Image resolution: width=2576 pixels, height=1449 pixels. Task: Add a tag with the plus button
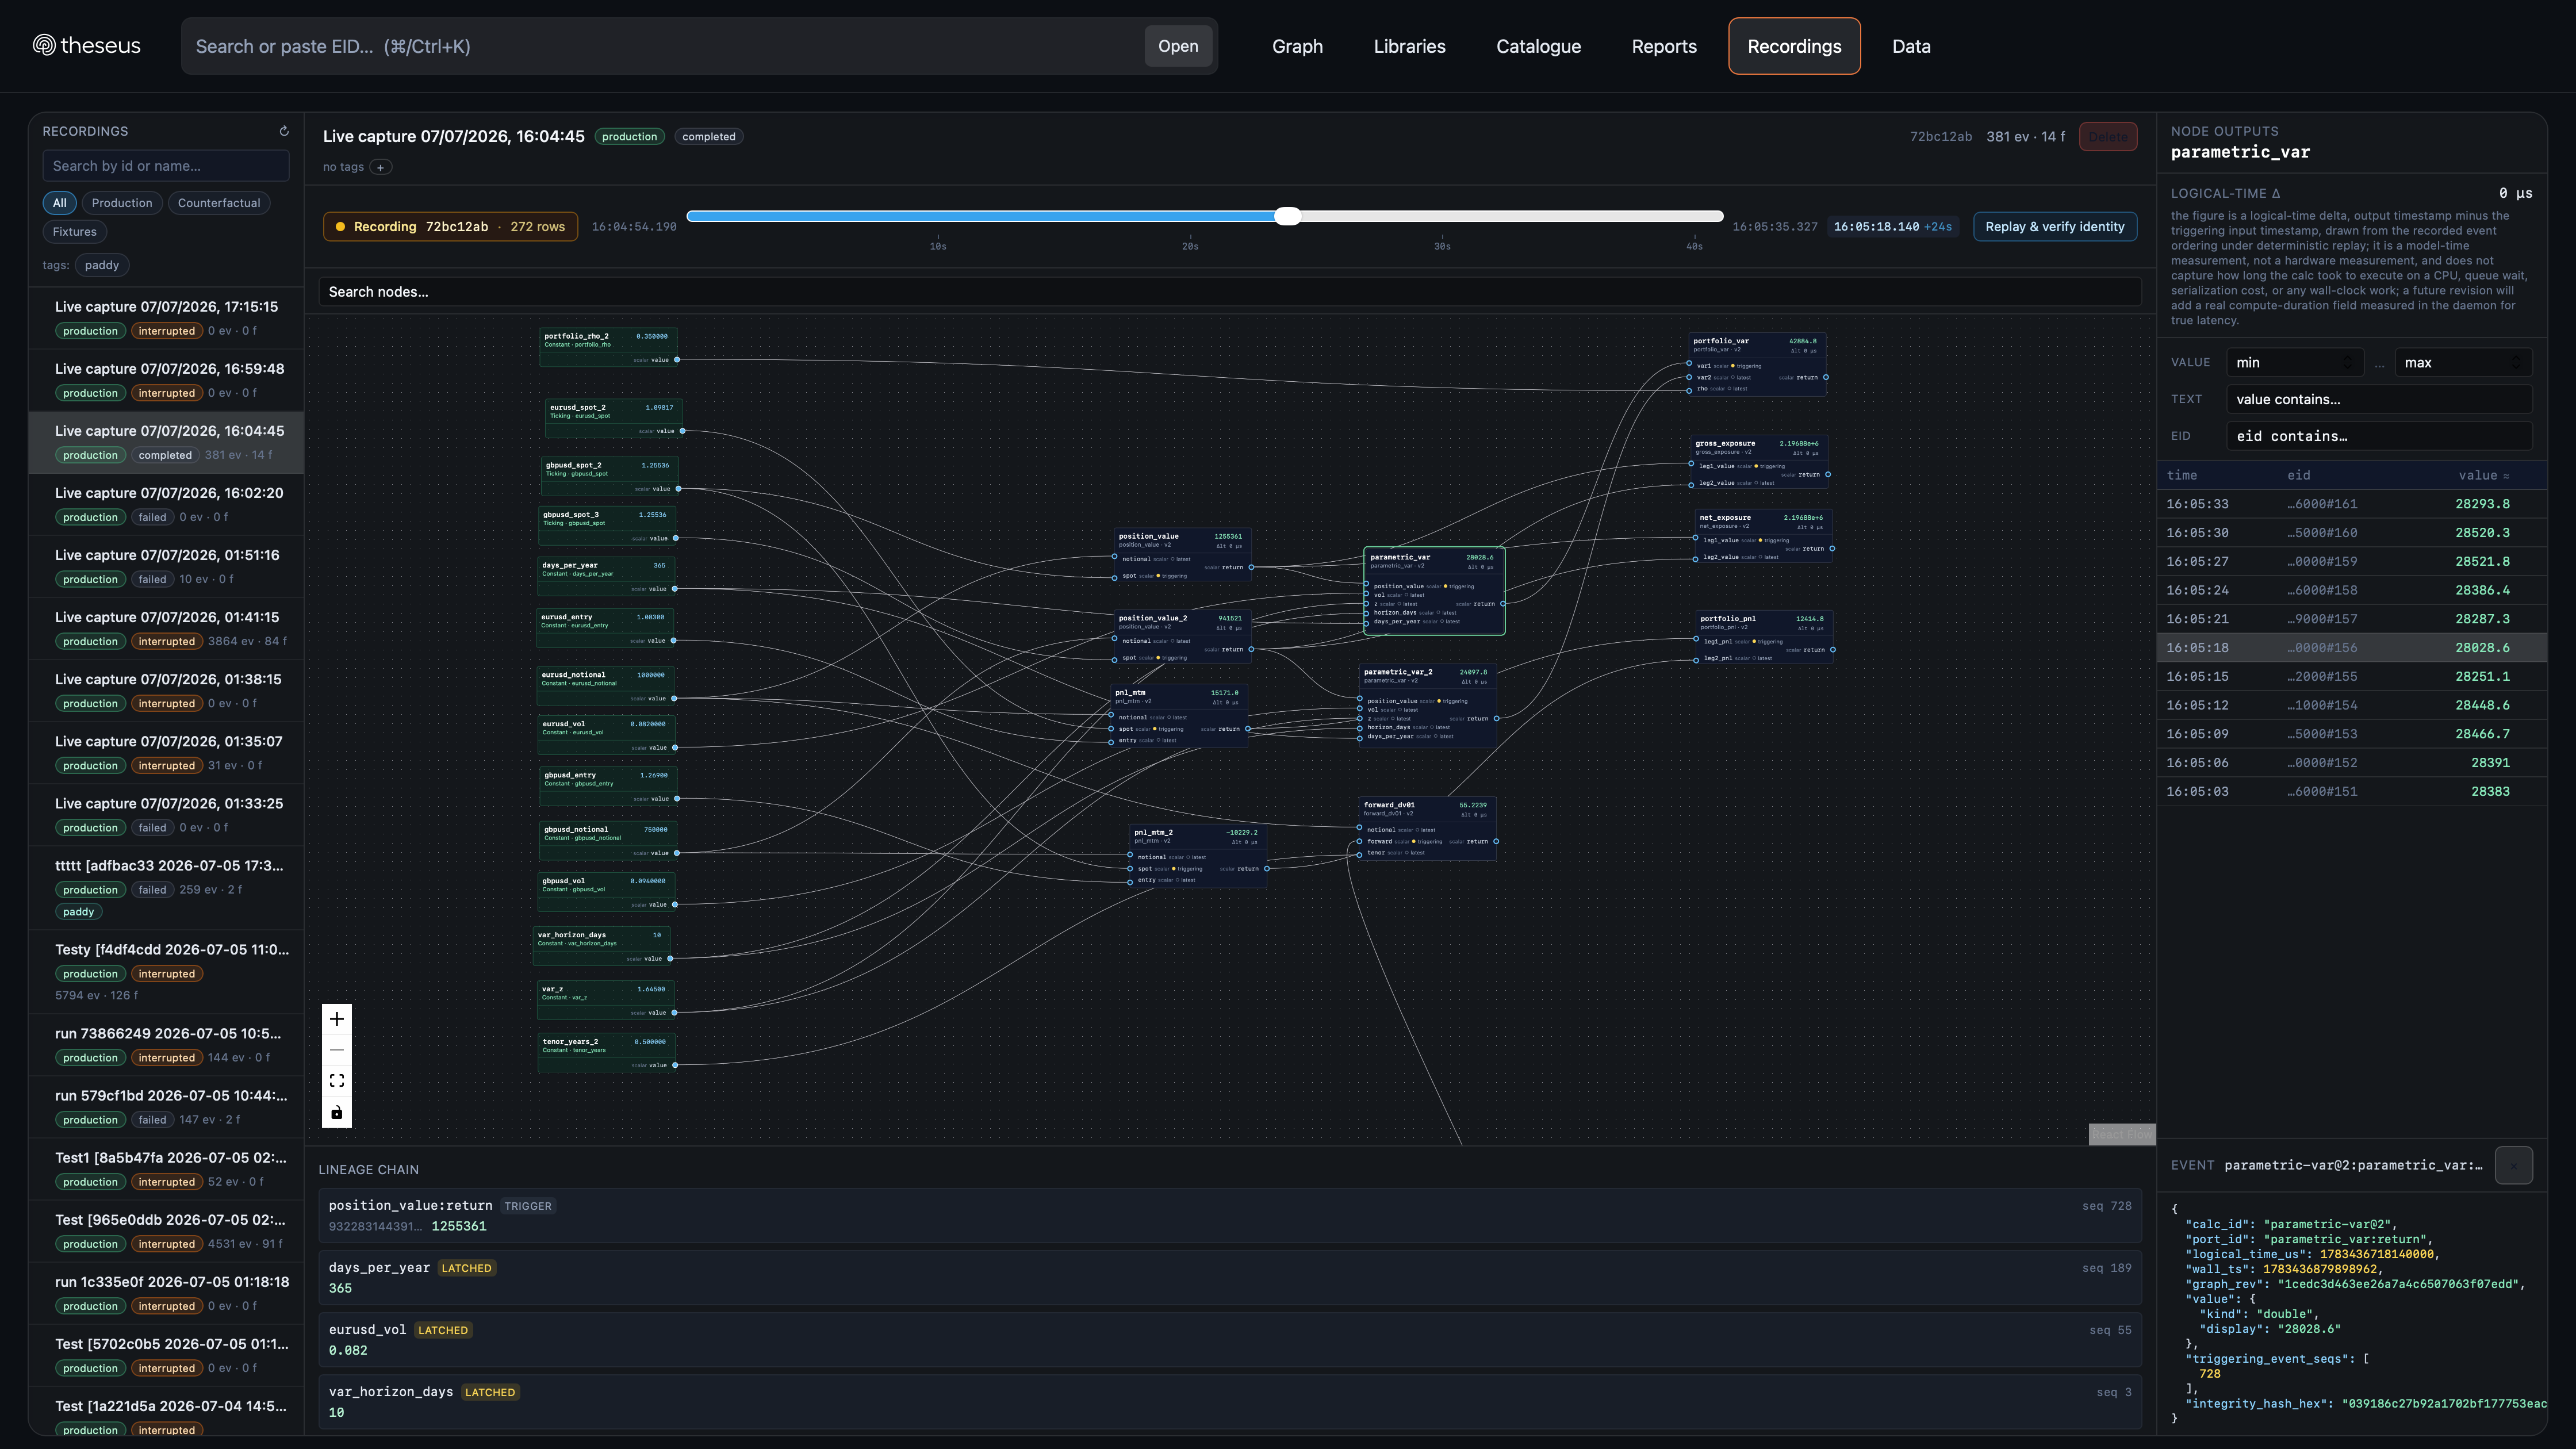[x=381, y=167]
